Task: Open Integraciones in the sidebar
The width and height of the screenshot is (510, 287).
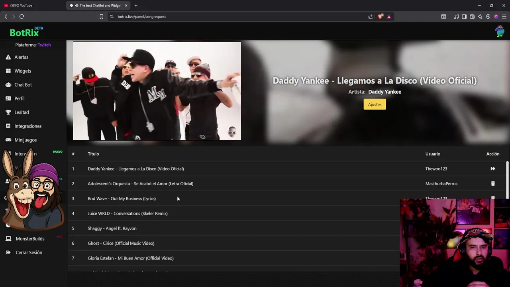Action: click(x=28, y=126)
